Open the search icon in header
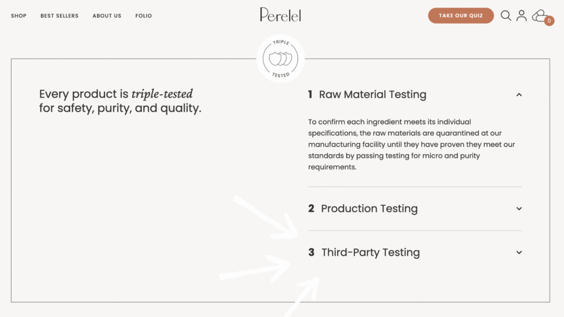Image resolution: width=564 pixels, height=317 pixels. click(x=506, y=15)
